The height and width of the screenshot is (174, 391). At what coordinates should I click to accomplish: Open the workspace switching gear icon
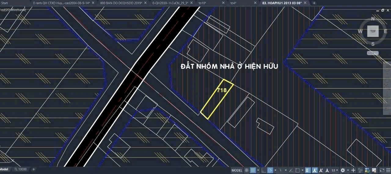[x=343, y=170]
